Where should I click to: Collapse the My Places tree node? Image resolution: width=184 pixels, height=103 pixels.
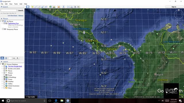1,21
